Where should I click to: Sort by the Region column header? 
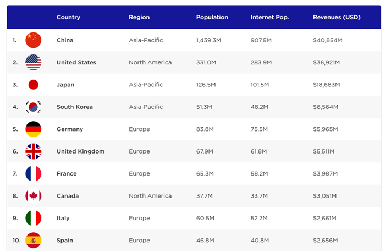point(139,17)
